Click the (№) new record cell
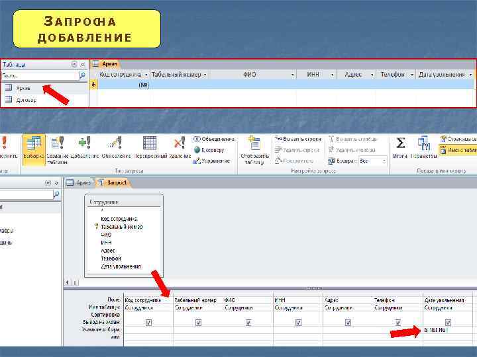This screenshot has width=477, height=357. pos(124,85)
